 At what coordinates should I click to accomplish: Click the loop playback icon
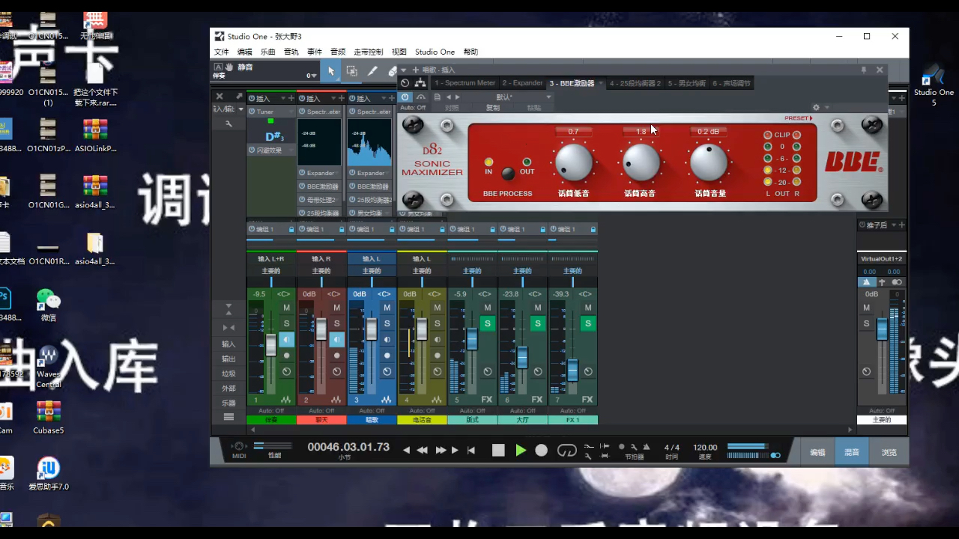pyautogui.click(x=567, y=450)
